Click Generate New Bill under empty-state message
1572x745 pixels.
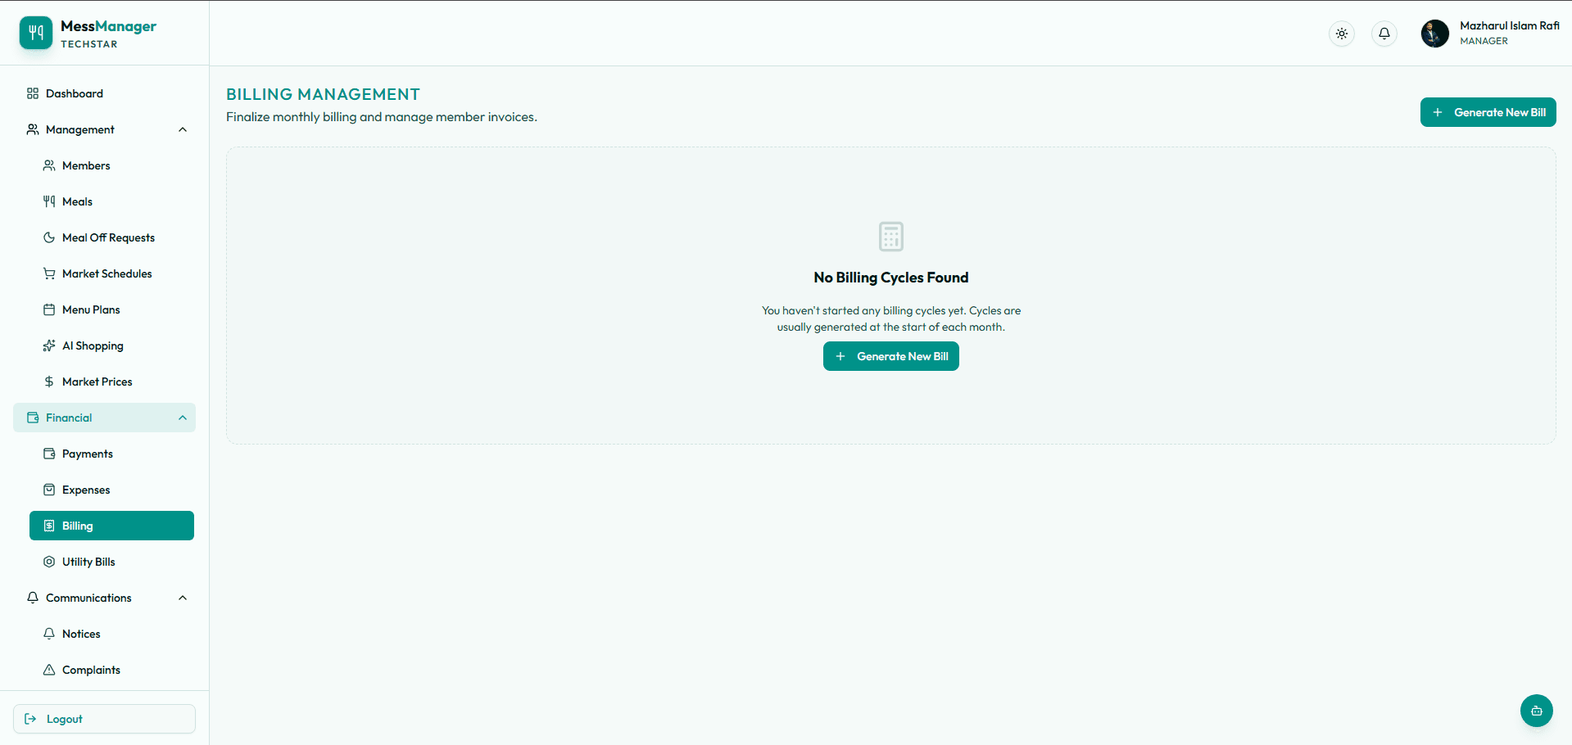pyautogui.click(x=891, y=356)
